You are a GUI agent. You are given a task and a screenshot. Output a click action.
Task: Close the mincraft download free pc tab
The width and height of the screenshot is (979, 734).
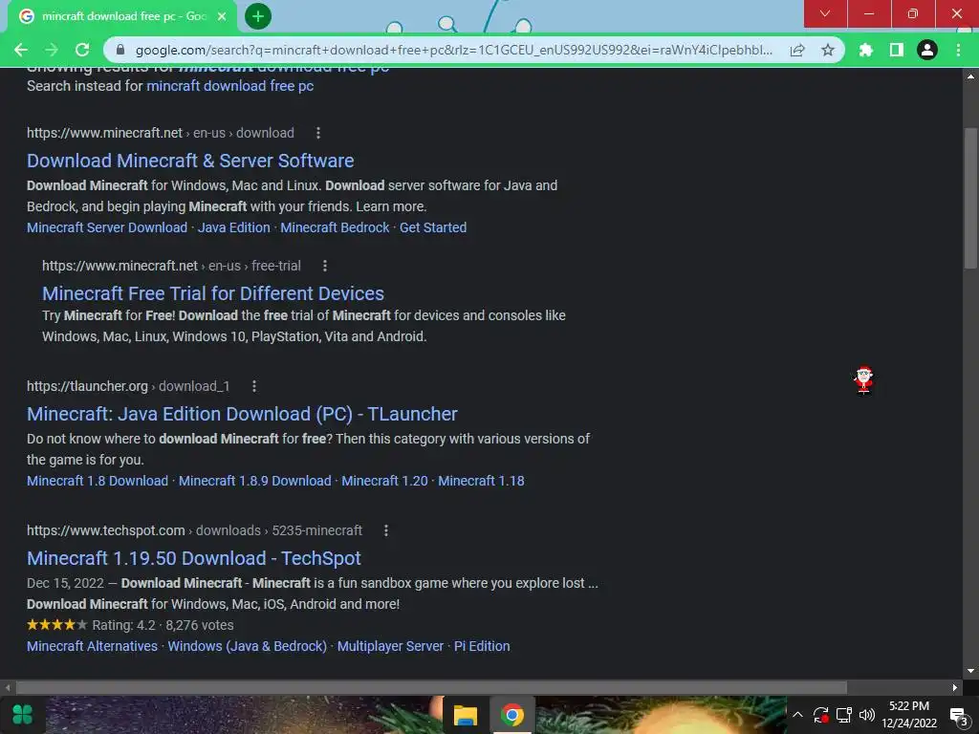[222, 16]
